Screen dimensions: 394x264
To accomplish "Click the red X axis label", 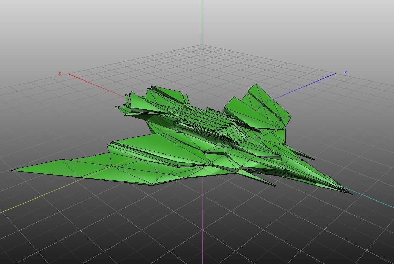I will click(60, 73).
